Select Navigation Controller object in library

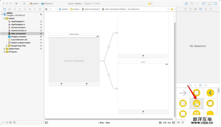210,93
